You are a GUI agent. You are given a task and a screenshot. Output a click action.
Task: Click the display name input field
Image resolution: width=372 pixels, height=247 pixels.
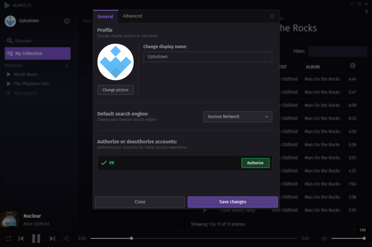pos(207,57)
